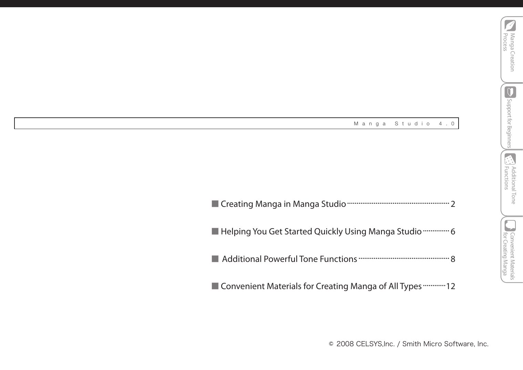
Task: Open the 'Manga Creation Process' tab label
Action: tap(509, 52)
